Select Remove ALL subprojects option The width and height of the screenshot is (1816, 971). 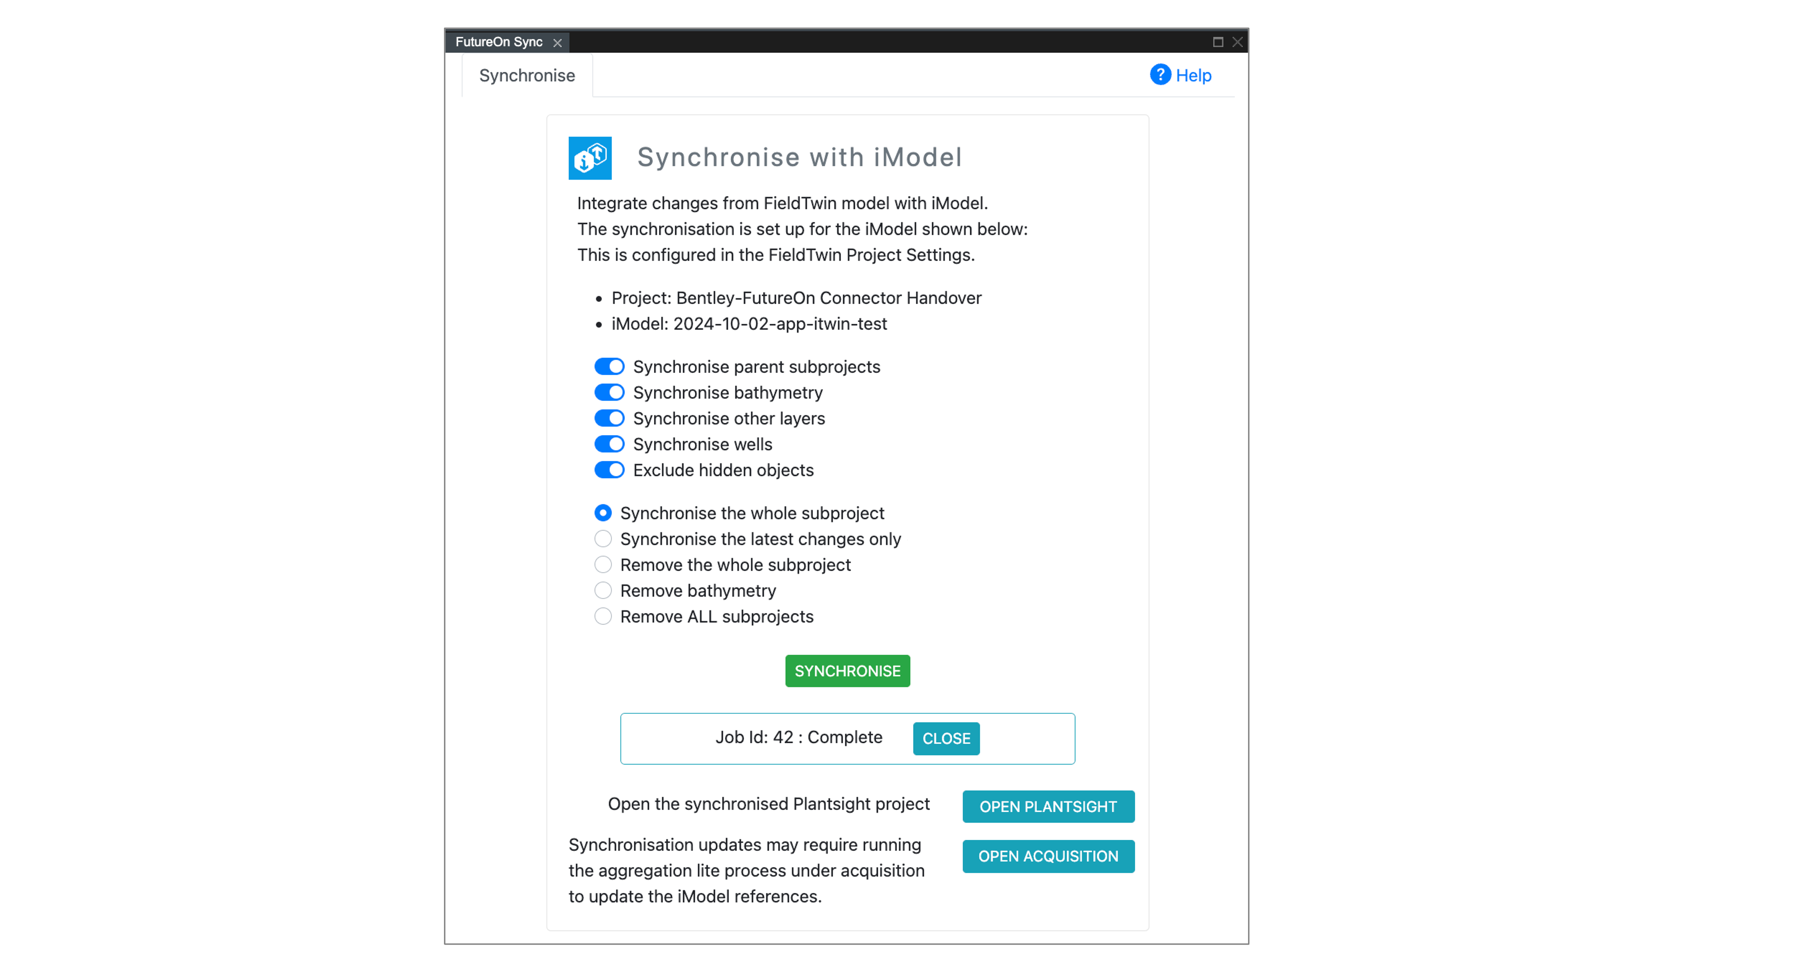[603, 616]
